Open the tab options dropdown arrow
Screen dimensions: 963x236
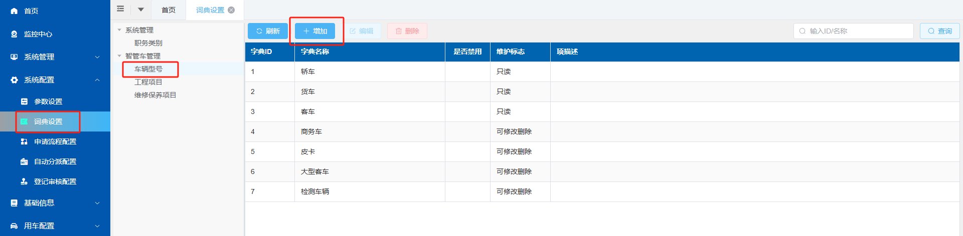click(x=141, y=9)
